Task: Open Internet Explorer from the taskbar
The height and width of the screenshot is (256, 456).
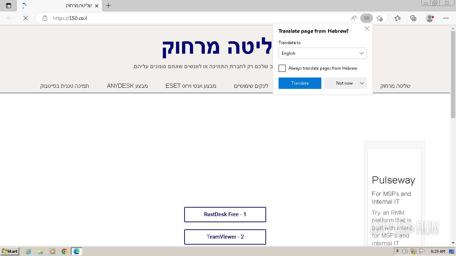Action: pyautogui.click(x=28, y=251)
